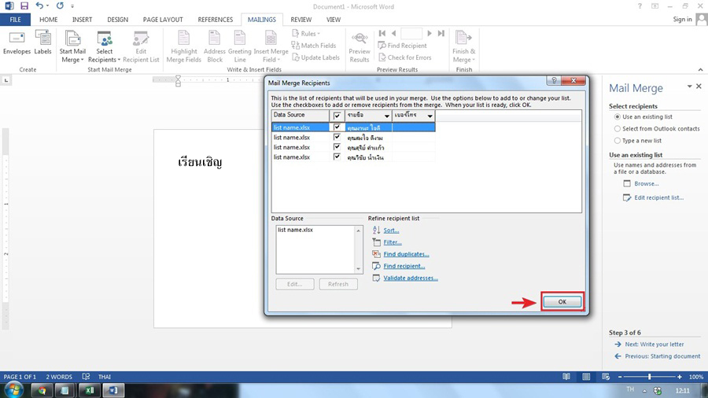Click Previous: Starting document
This screenshot has width=708, height=398.
[662, 356]
